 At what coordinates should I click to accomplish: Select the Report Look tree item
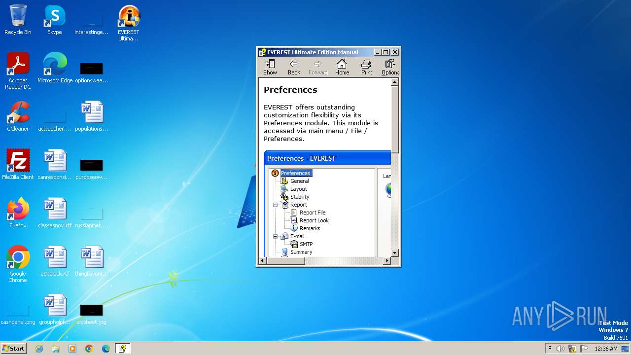point(314,220)
